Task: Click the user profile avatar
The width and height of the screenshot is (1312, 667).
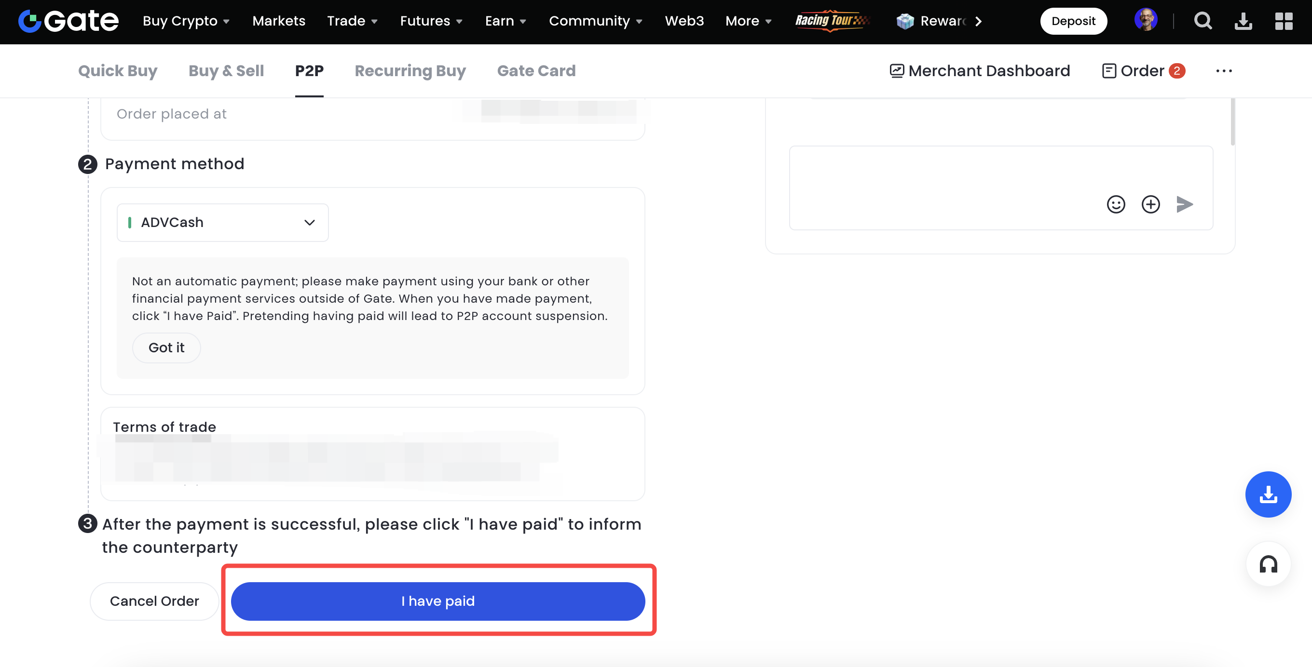Action: [1146, 20]
